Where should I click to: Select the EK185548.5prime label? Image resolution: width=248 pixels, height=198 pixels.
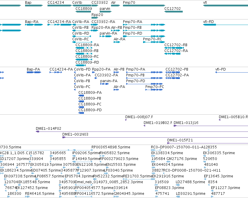click(34, 182)
